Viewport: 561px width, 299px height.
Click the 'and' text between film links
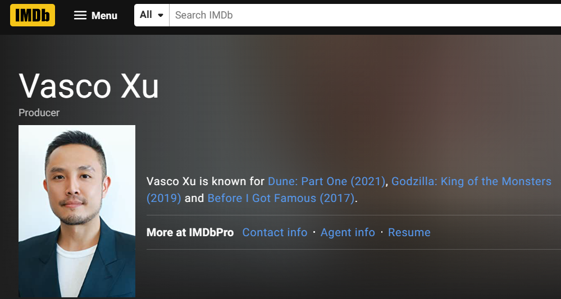(x=194, y=198)
